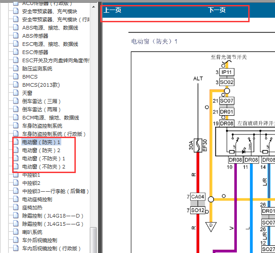Click page icon beside 除霜控制（JL4G18——D）
This screenshot has width=275, height=253.
point(16,215)
